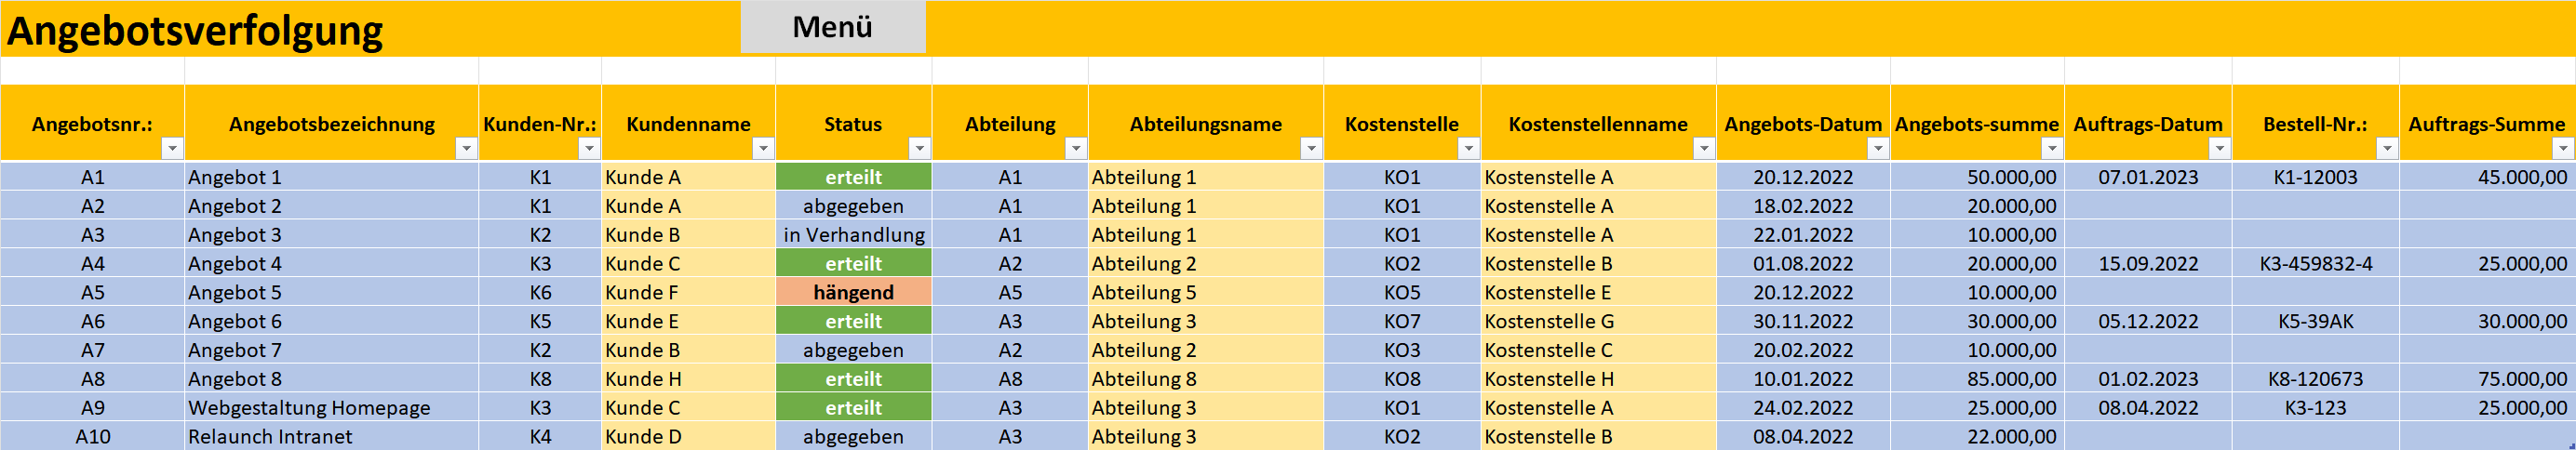Select the orange hängend status cell
This screenshot has height=450, width=2576.
(x=853, y=292)
